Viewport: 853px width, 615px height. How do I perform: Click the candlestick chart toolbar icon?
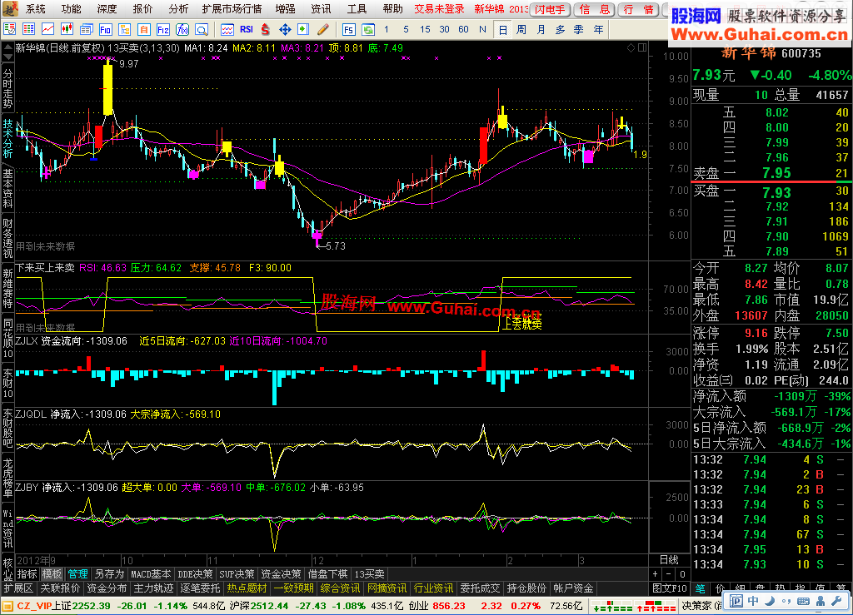coord(67,29)
